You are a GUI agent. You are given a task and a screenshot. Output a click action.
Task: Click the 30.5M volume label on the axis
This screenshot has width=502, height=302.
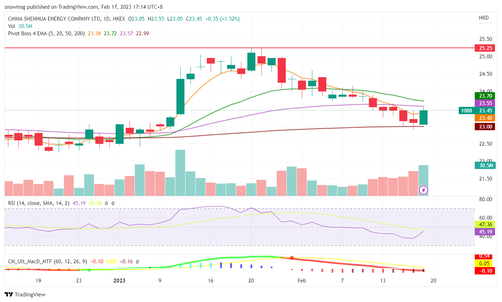pos(485,165)
